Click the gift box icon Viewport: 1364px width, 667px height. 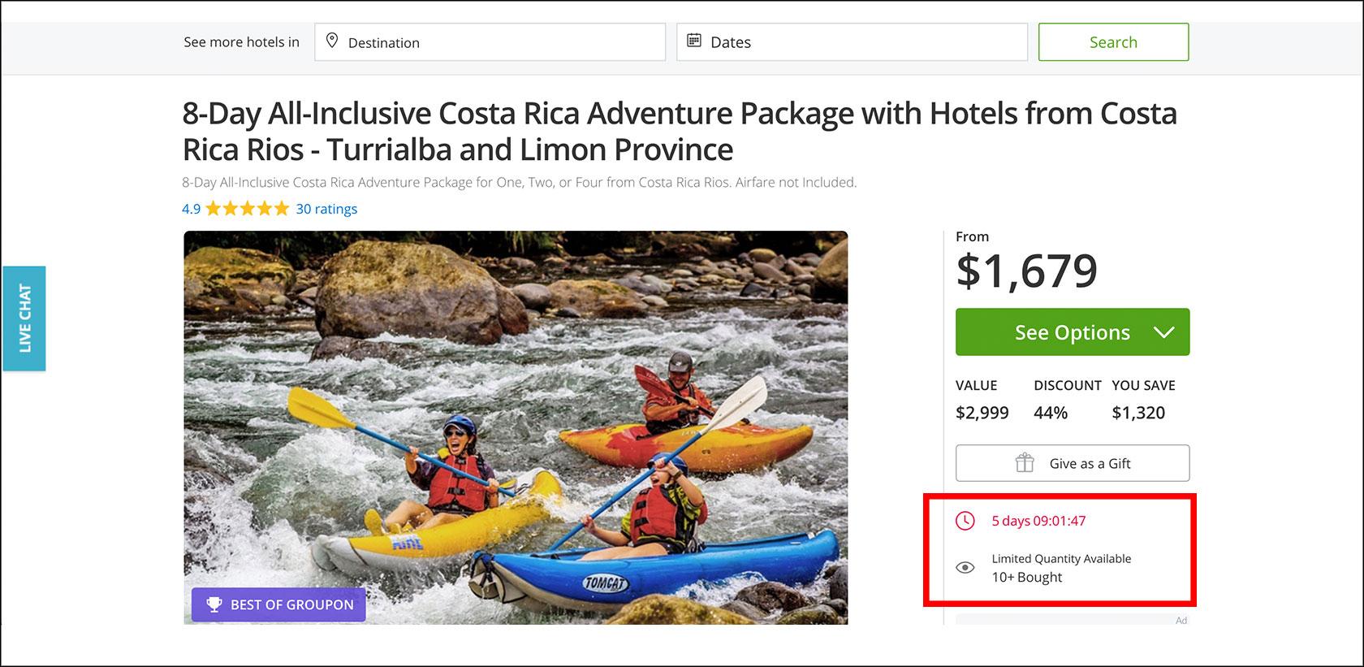coord(1025,463)
